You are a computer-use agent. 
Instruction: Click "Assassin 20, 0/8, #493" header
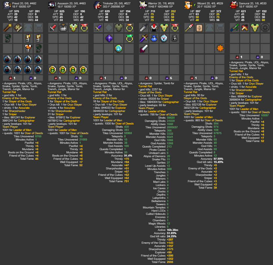72,3
